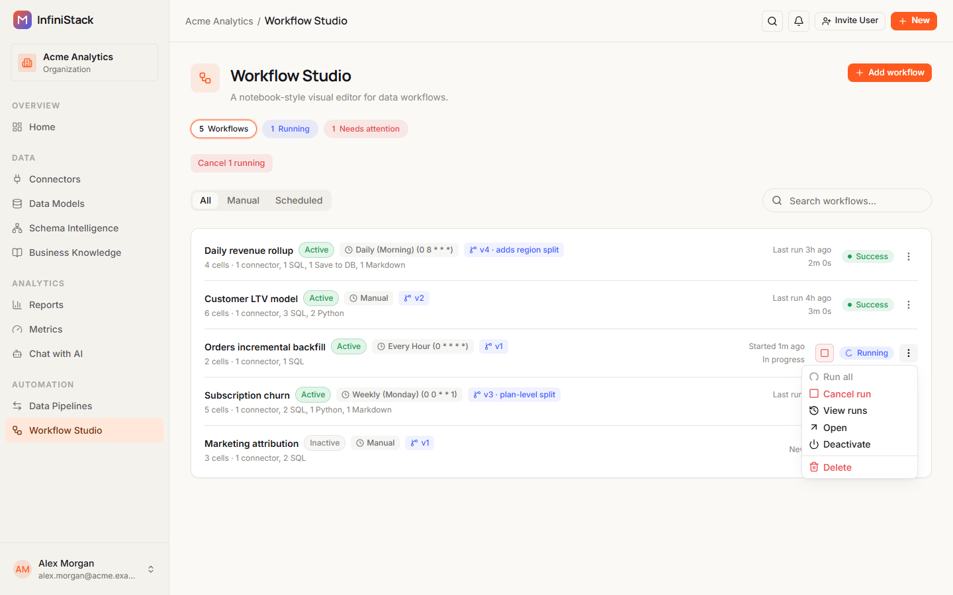Click v4 adds region split version badge

[x=514, y=250]
